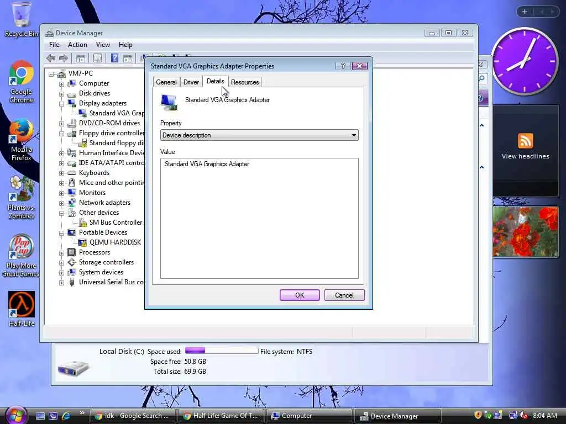566x424 pixels.
Task: Expand the Processors node
Action: coord(62,253)
